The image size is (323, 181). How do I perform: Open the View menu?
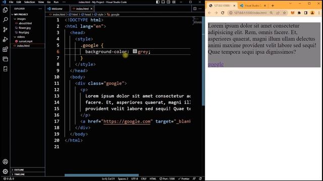[41, 2]
